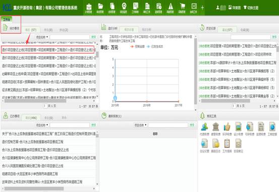Click the 切换主题 shirt icon to switch theme
Viewport: 279px width, 192px height.
245,7
